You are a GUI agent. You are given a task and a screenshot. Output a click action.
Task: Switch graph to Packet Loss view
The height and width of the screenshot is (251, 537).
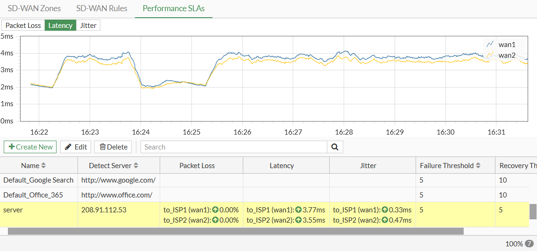tap(23, 26)
